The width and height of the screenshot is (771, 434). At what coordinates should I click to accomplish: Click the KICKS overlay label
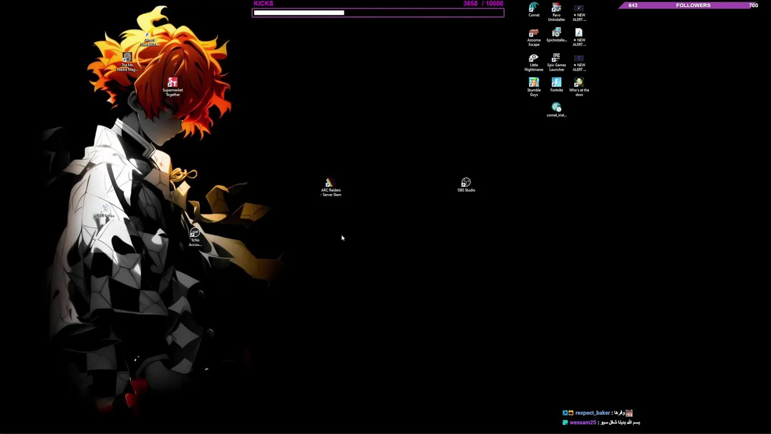(263, 4)
